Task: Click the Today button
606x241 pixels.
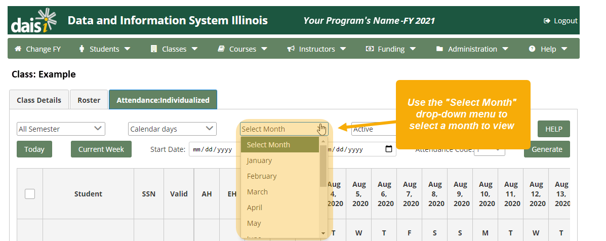Action: point(34,149)
